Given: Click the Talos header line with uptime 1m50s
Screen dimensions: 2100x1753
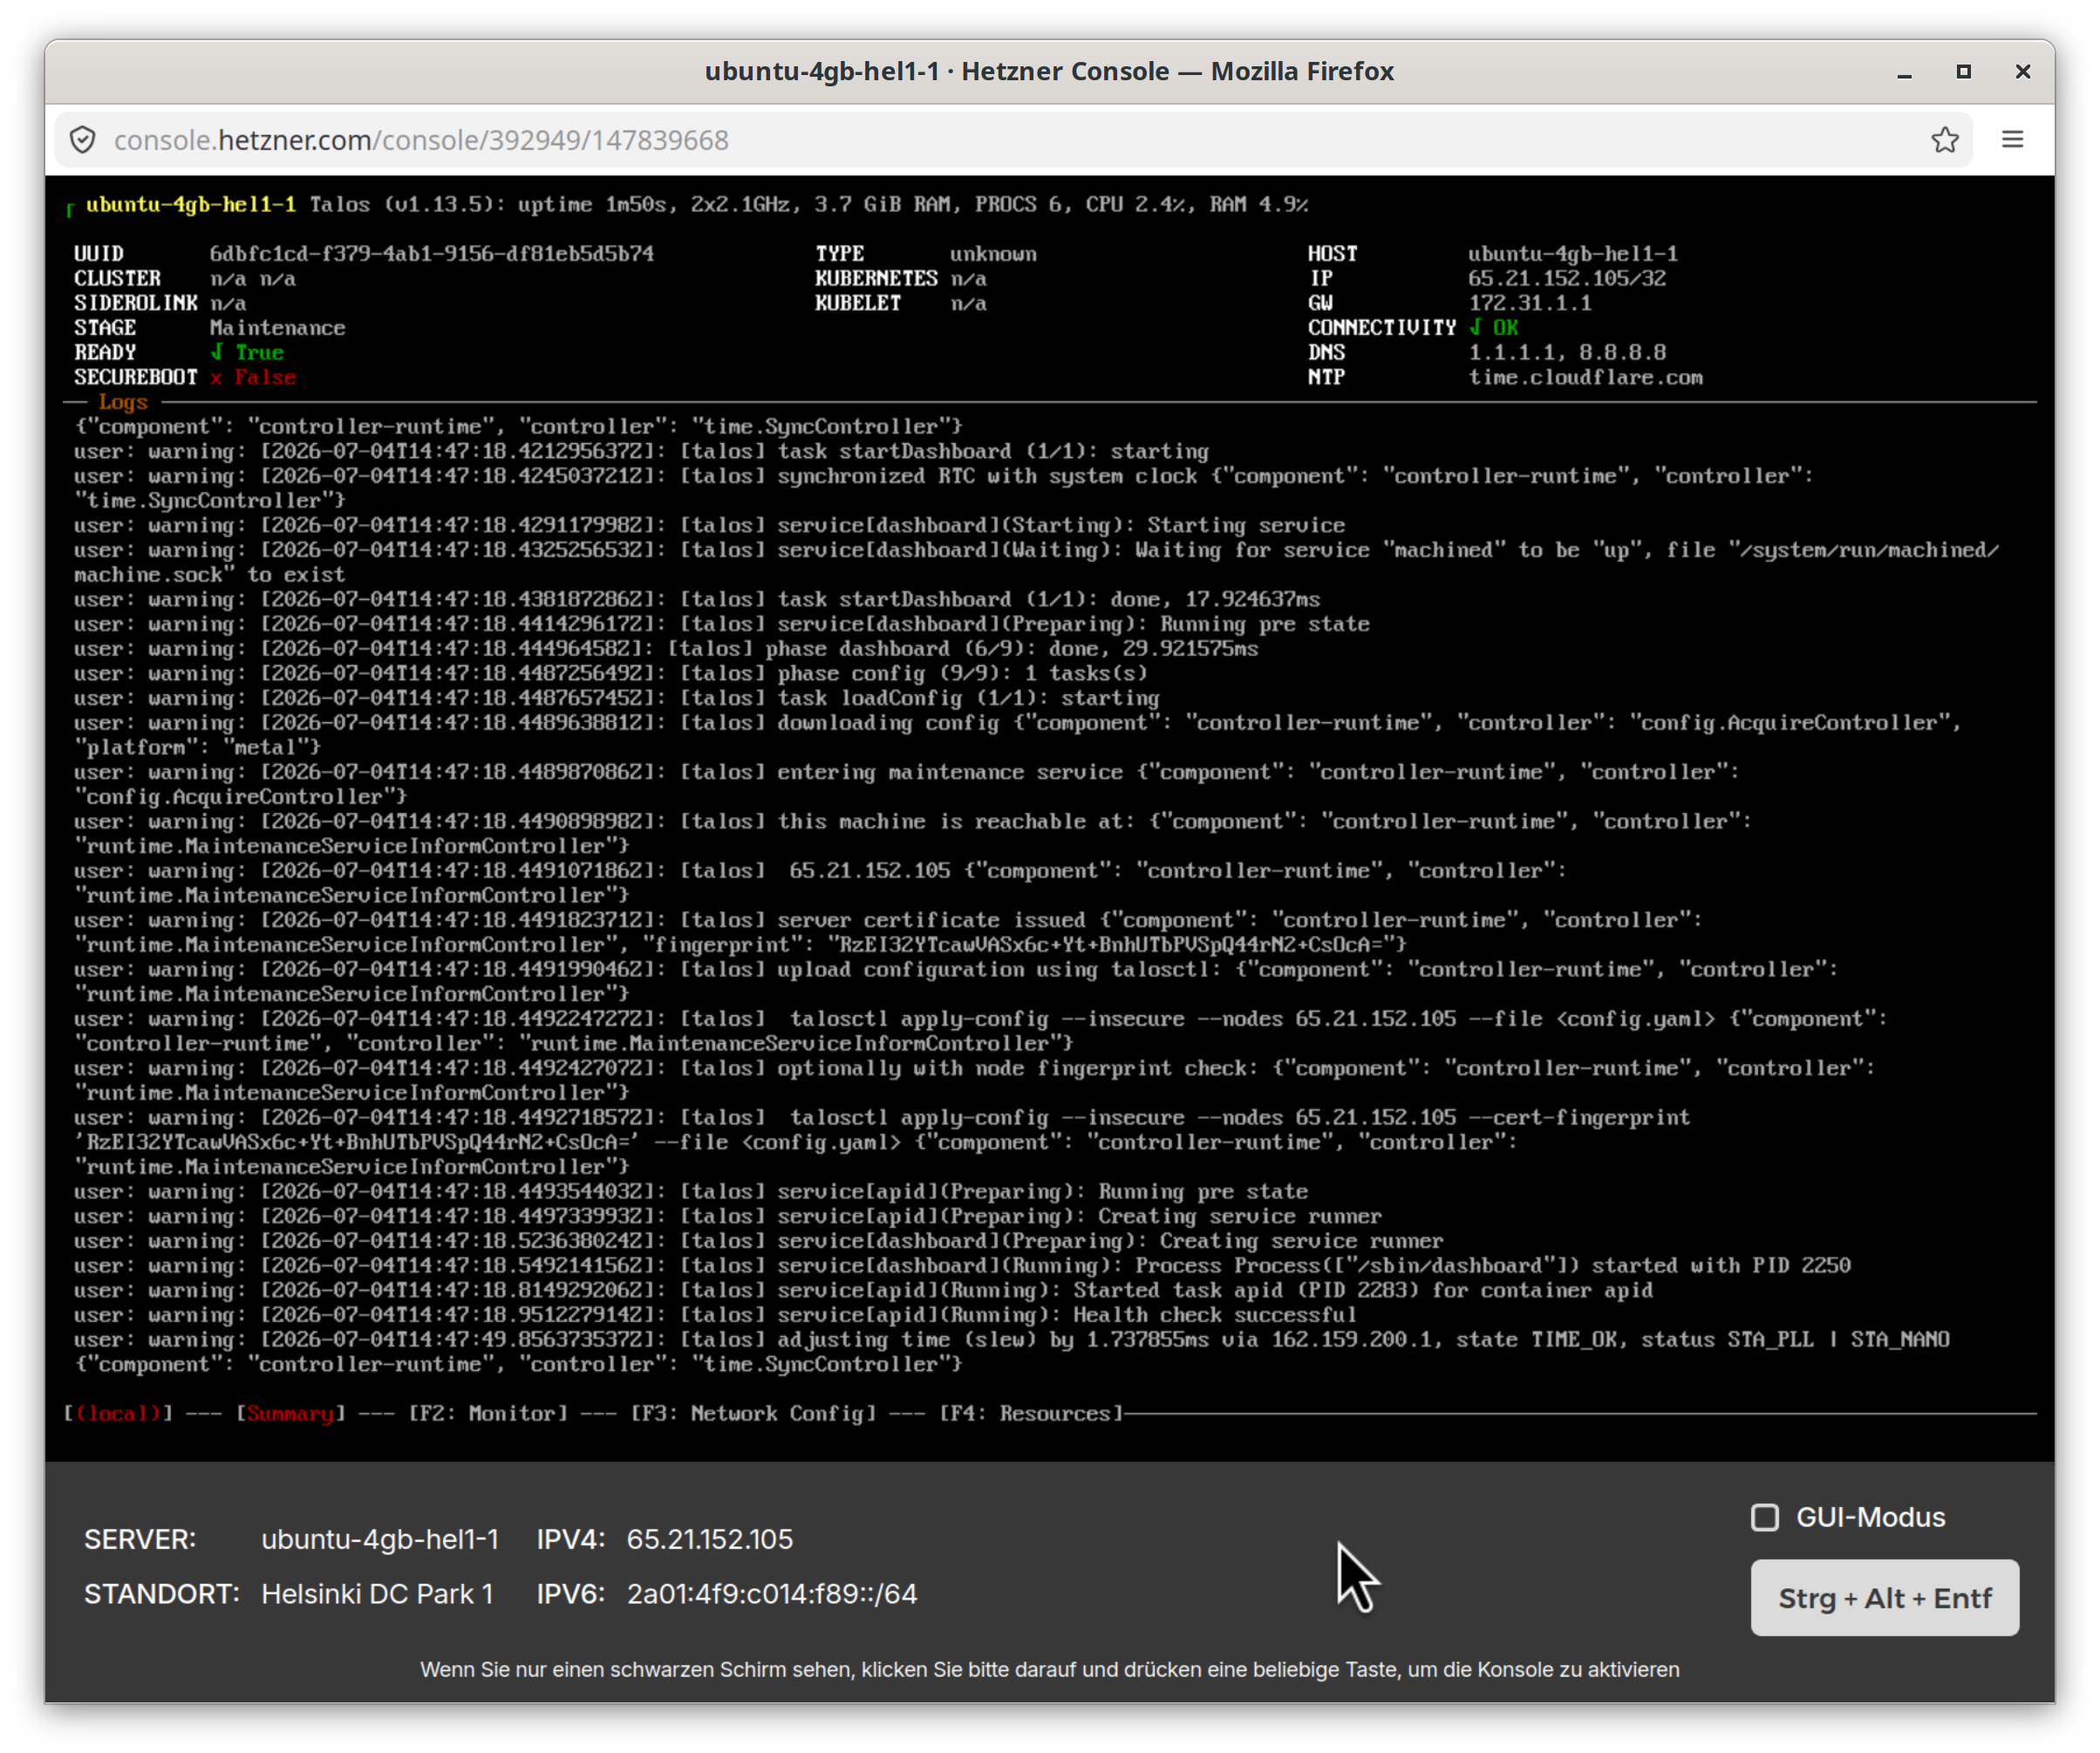Looking at the screenshot, I should [x=697, y=205].
